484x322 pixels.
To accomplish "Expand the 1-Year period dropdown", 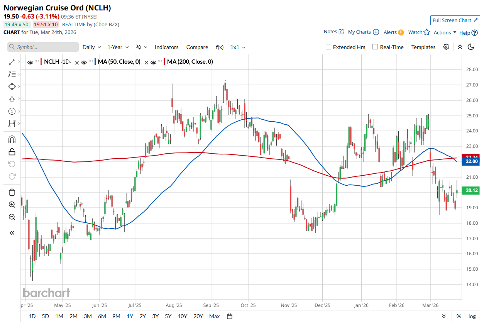I will click(118, 47).
